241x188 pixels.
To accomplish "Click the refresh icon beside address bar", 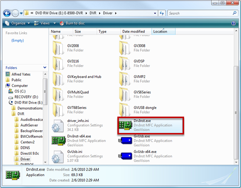I will 162,13.
